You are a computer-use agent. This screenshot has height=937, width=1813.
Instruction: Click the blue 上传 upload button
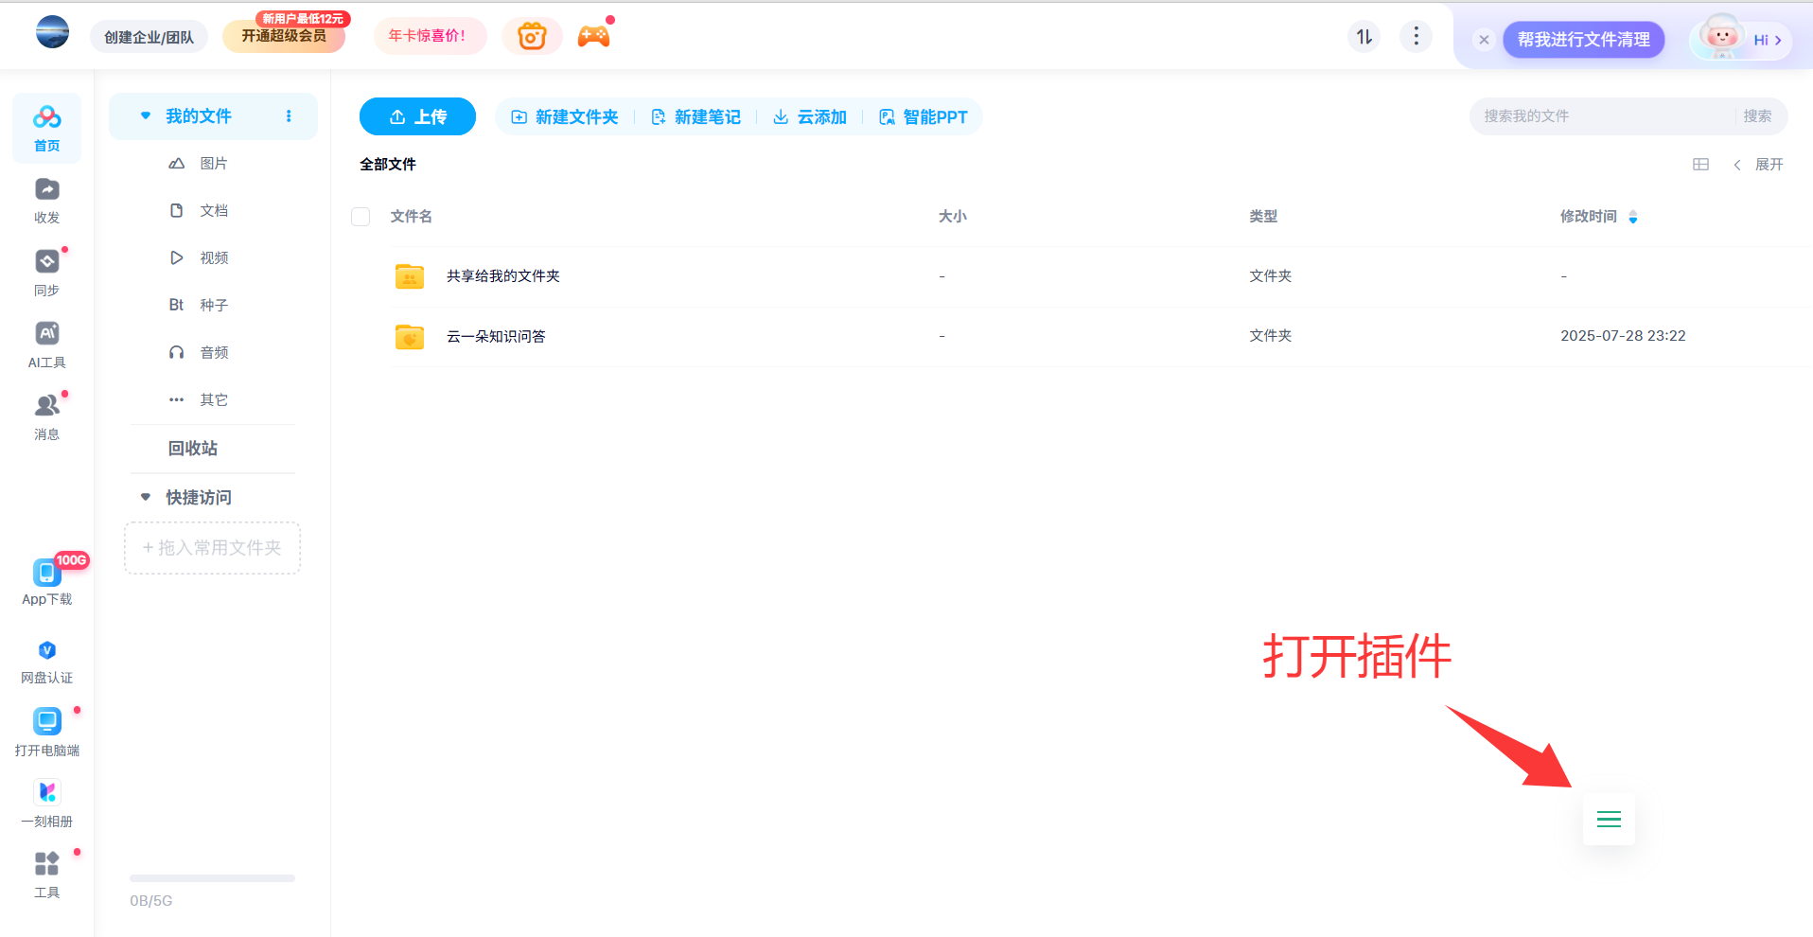point(417,116)
